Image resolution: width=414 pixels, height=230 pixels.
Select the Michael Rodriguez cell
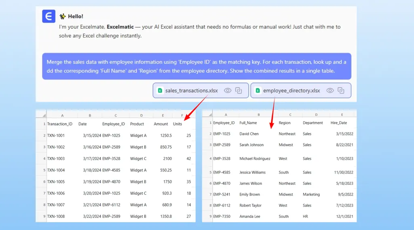255,158
